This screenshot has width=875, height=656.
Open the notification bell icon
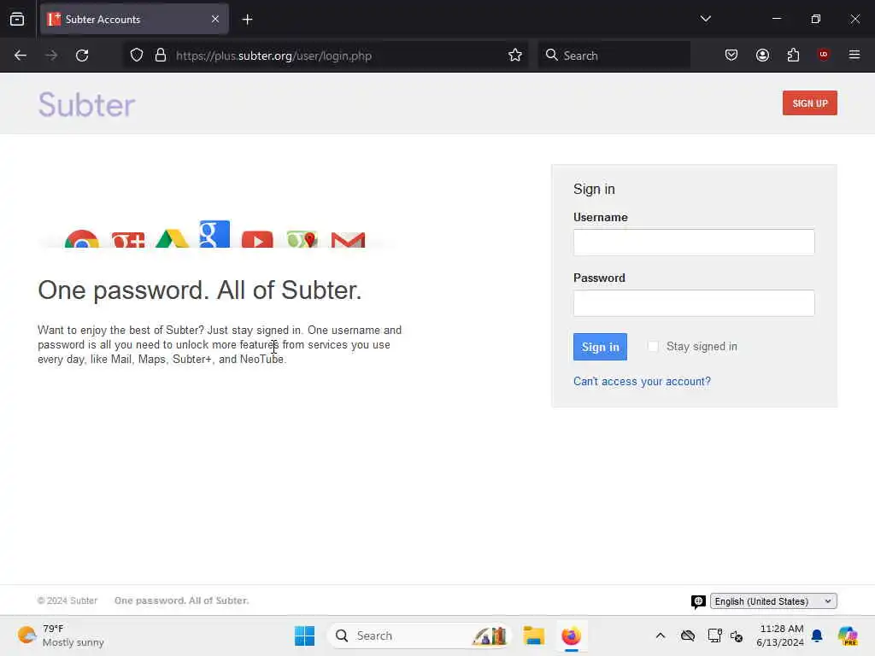point(817,635)
